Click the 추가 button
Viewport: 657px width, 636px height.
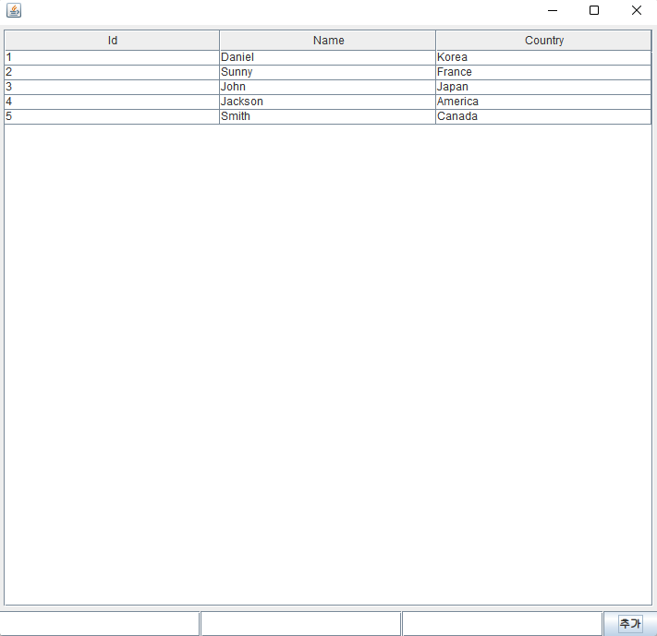click(x=630, y=623)
